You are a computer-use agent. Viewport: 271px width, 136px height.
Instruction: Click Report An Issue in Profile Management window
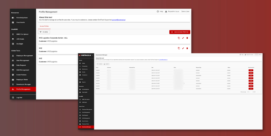(x=172, y=12)
